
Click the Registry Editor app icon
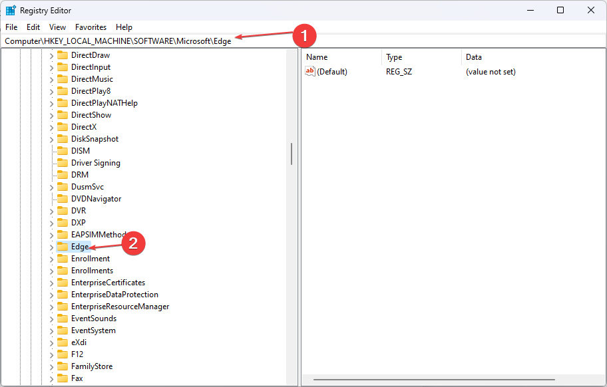pos(11,11)
